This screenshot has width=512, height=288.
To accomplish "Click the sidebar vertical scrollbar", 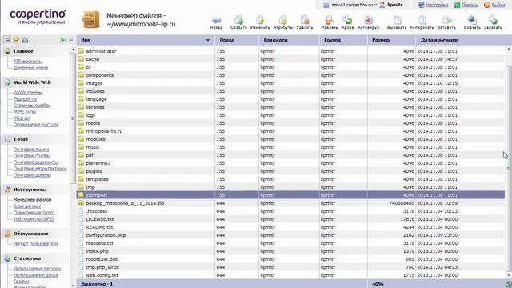I will click(73, 118).
